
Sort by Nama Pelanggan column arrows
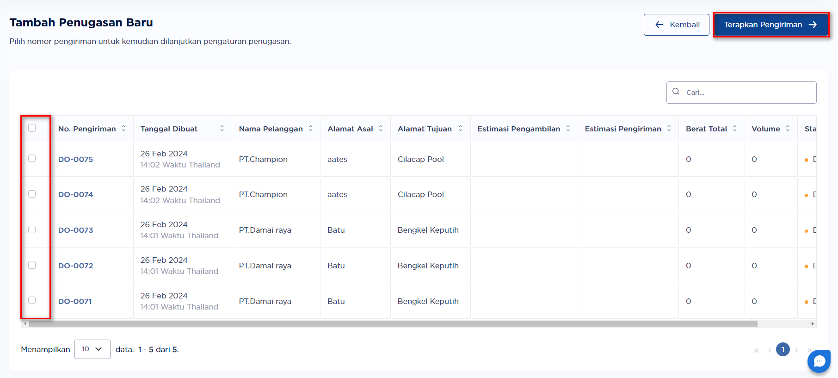[x=311, y=129]
